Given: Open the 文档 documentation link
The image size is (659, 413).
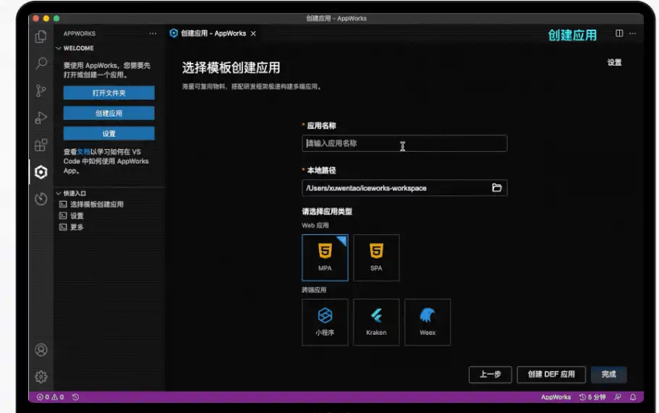Looking at the screenshot, I should point(83,152).
